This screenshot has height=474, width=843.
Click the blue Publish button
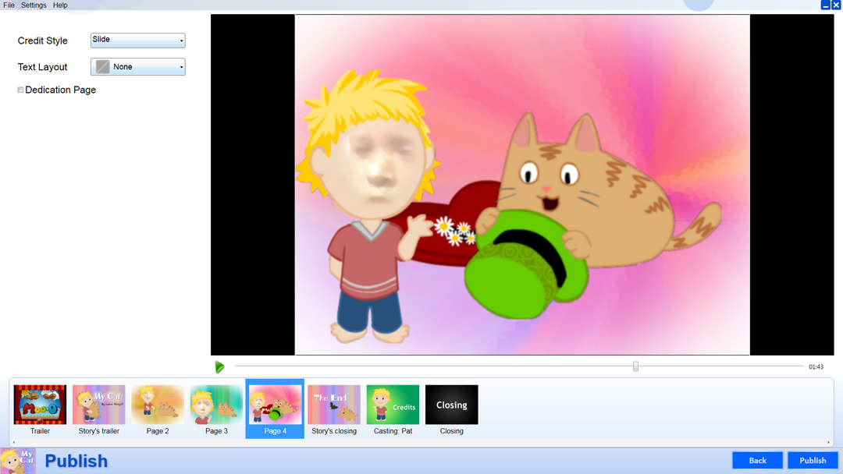click(813, 461)
